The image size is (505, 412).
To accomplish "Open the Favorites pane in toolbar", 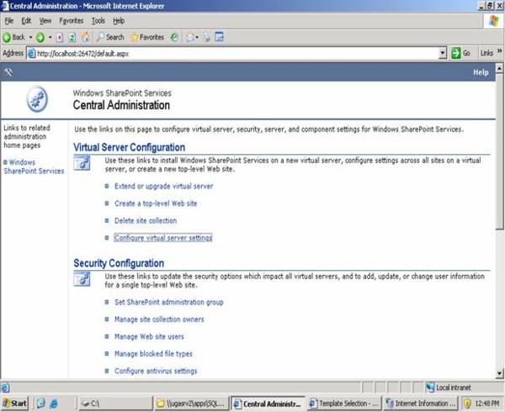I will (147, 37).
